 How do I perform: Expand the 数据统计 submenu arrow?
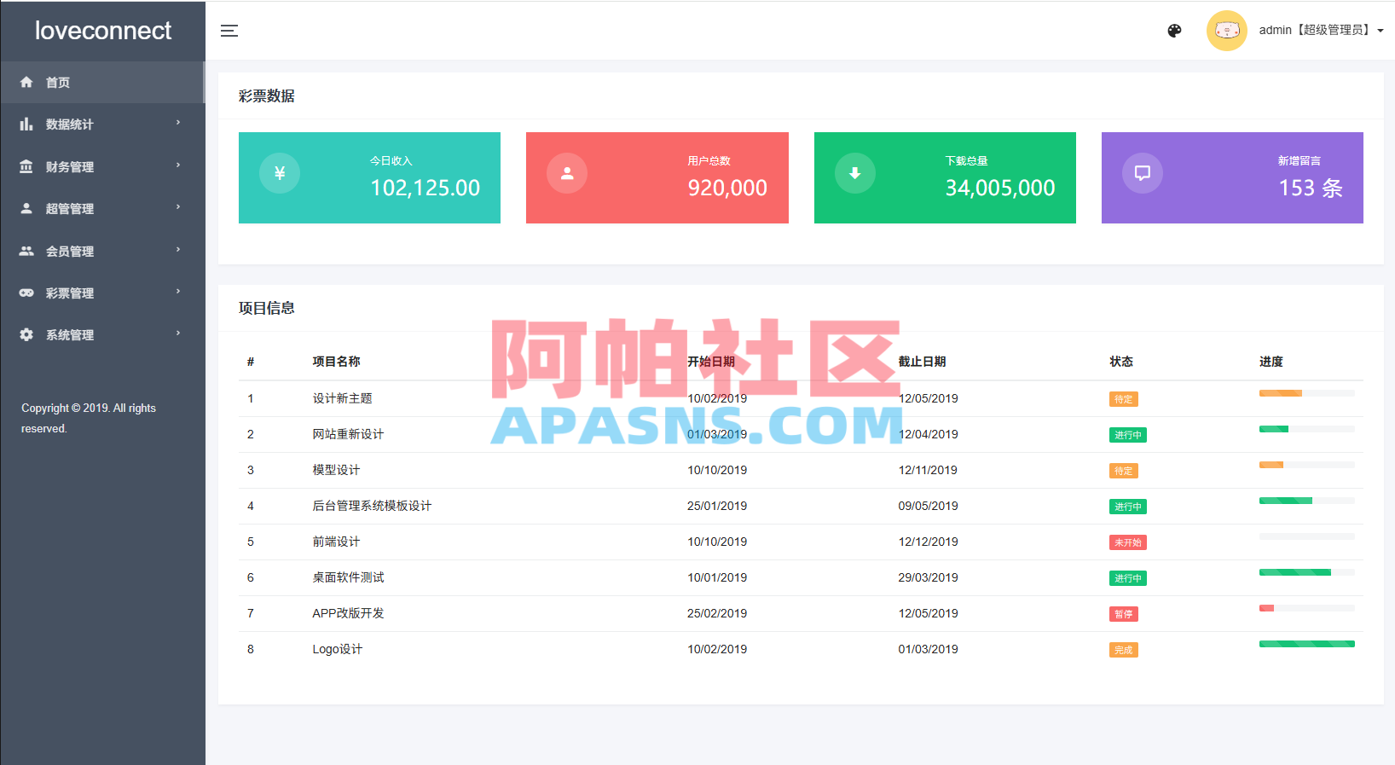click(178, 123)
